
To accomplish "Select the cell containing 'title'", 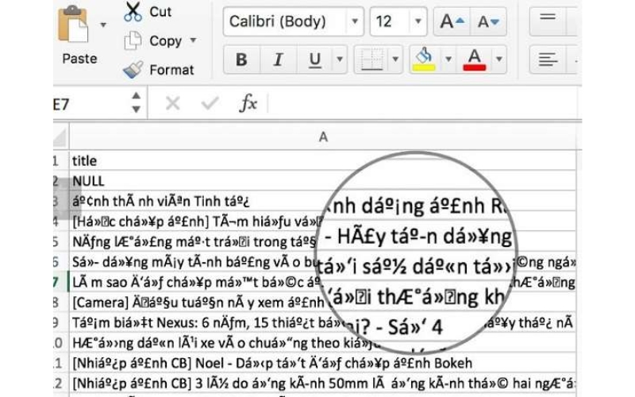I will pyautogui.click(x=323, y=160).
